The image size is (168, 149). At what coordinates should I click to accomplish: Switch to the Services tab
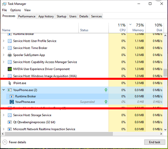[97, 16]
